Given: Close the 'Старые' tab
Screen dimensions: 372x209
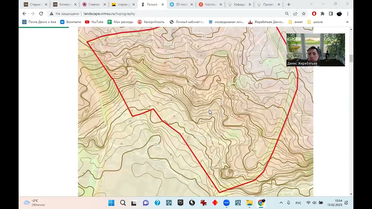Looking at the screenshot, I should tap(46, 4).
